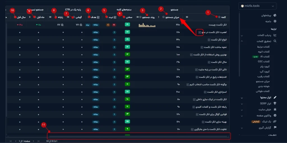The image size is (287, 143).
Task: Click the search trend bar chart for انکر تکست چیست
Action: pyautogui.click(x=147, y=25)
